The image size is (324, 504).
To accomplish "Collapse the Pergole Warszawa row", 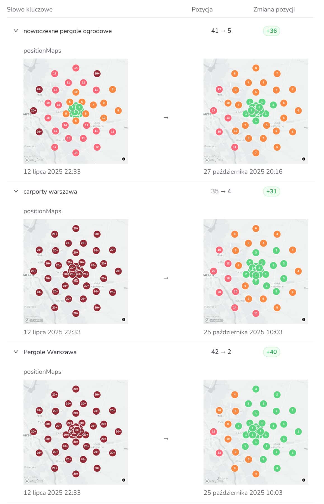I will point(16,352).
